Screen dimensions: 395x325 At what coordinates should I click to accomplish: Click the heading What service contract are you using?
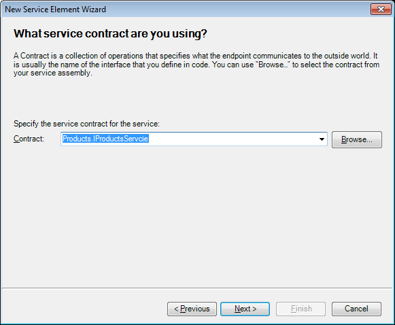coord(110,33)
